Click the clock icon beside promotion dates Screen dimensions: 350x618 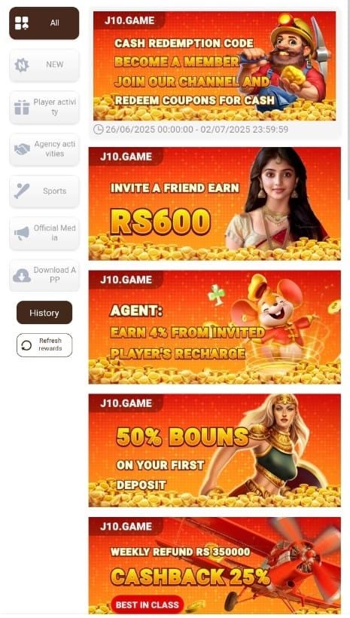coord(99,130)
